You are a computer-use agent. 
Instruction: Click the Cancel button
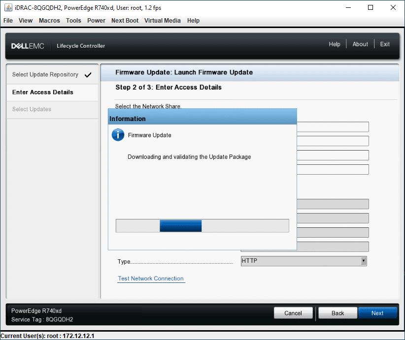[293, 313]
